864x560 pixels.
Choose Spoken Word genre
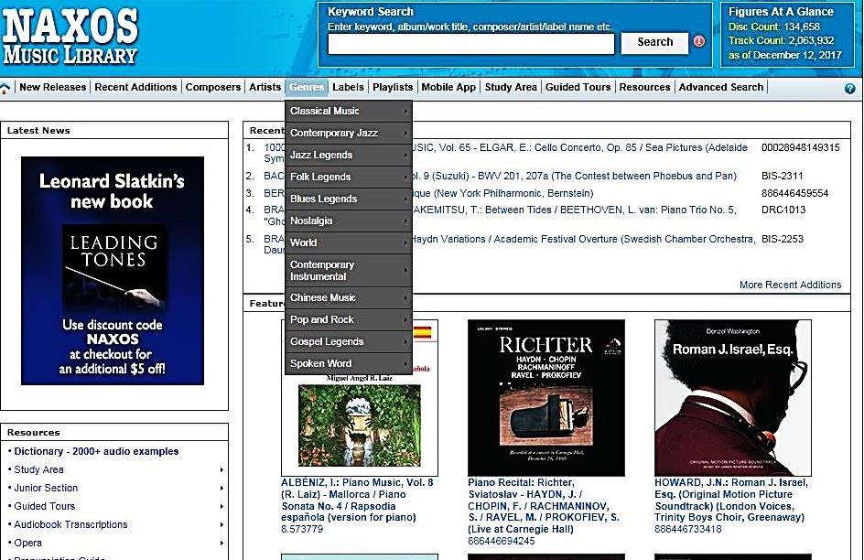tap(348, 364)
